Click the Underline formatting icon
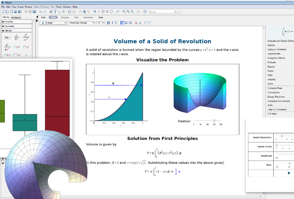This screenshot has width=294, height=199. click(x=117, y=23)
